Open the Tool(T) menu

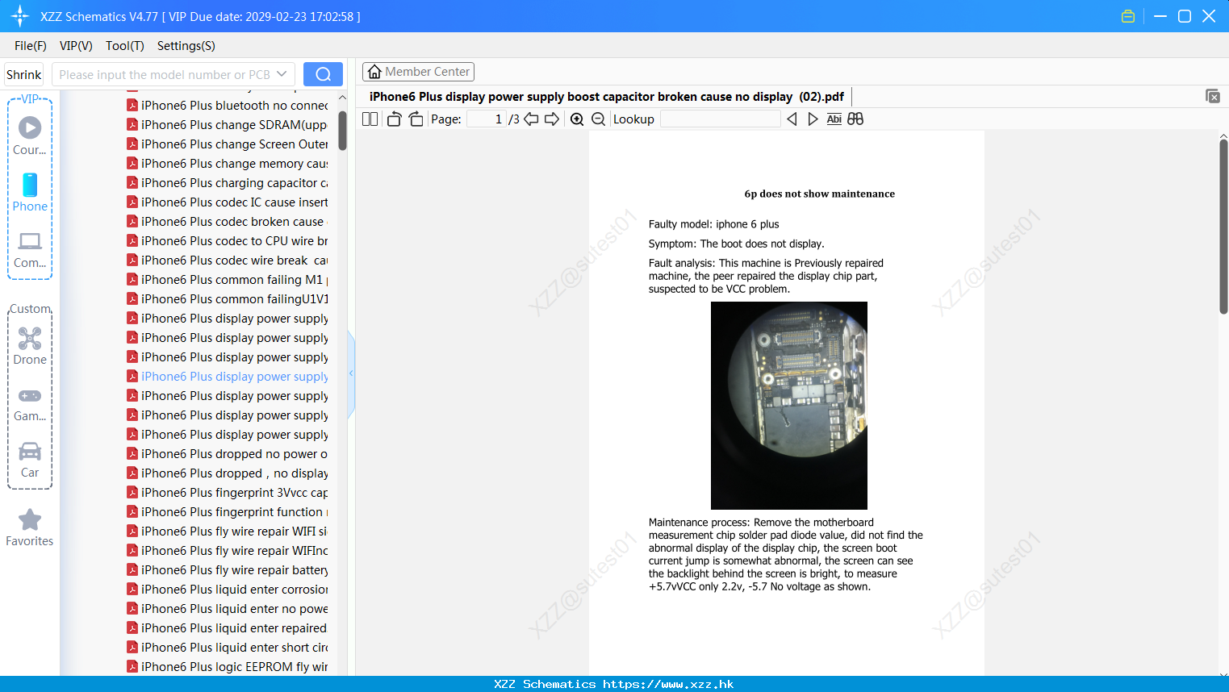point(125,46)
